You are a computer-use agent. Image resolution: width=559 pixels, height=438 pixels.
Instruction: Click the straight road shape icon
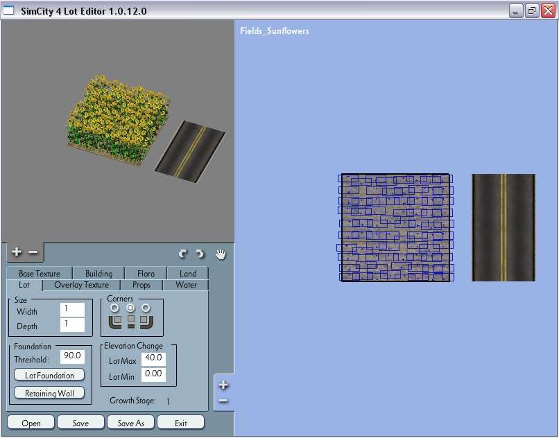coord(131,321)
